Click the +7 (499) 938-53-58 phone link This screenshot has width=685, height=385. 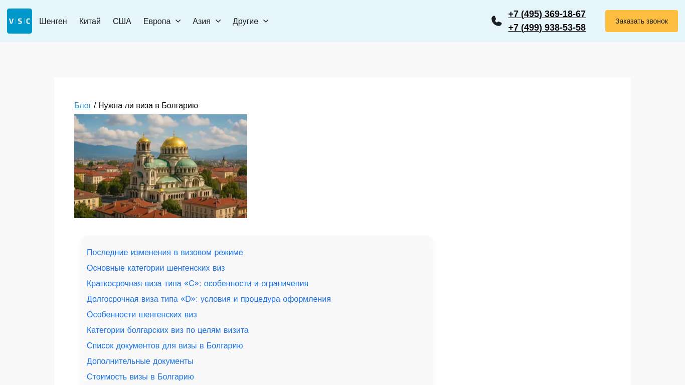547,28
